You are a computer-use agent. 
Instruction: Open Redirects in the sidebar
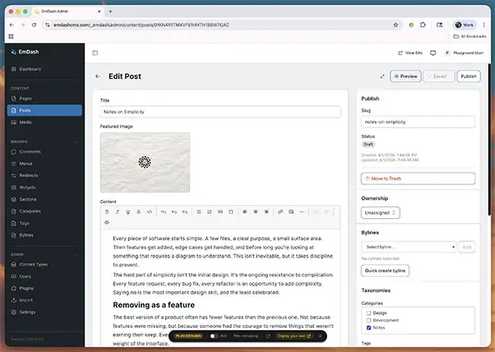pos(45,176)
